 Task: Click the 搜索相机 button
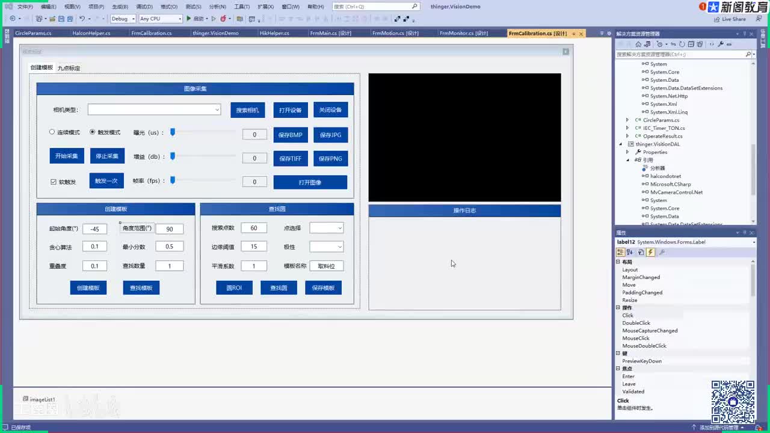tap(247, 110)
